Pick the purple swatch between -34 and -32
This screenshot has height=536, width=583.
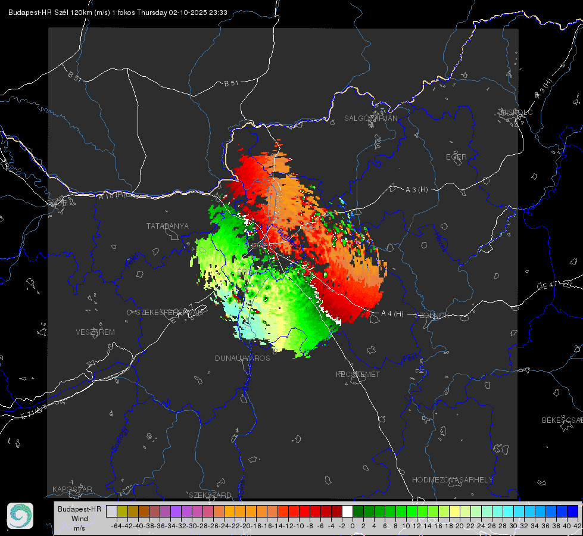176,511
